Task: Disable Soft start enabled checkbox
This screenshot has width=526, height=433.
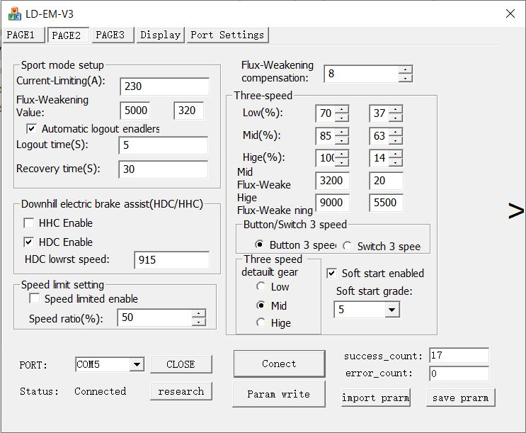Action: (332, 274)
